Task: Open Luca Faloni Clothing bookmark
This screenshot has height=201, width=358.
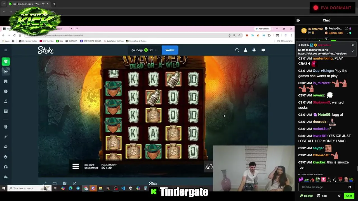Action: (113, 41)
